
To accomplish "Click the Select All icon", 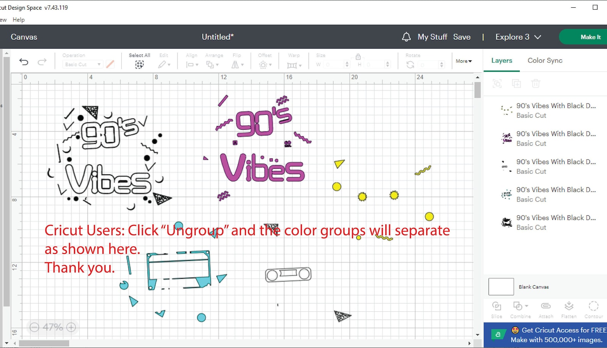I will pyautogui.click(x=140, y=65).
